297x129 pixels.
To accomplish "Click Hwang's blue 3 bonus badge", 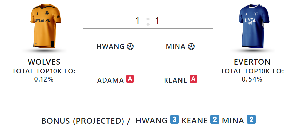I will [x=174, y=119].
